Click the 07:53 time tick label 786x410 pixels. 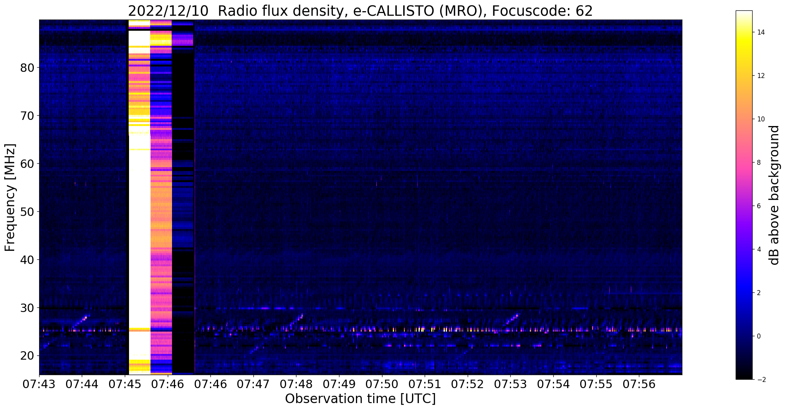(x=510, y=383)
